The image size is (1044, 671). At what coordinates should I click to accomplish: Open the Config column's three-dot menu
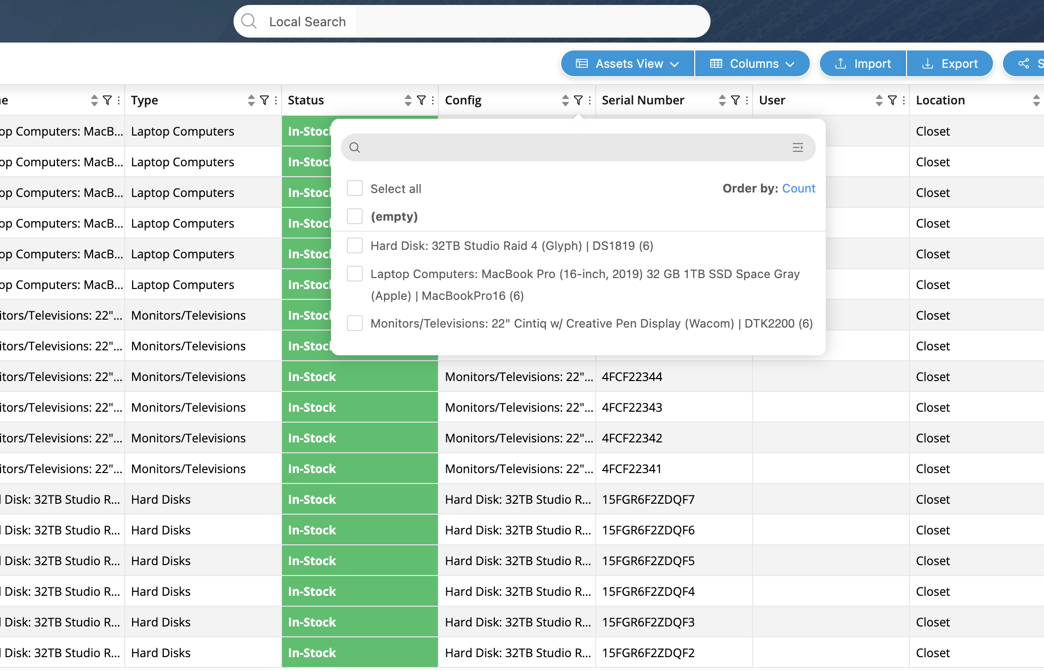point(589,100)
